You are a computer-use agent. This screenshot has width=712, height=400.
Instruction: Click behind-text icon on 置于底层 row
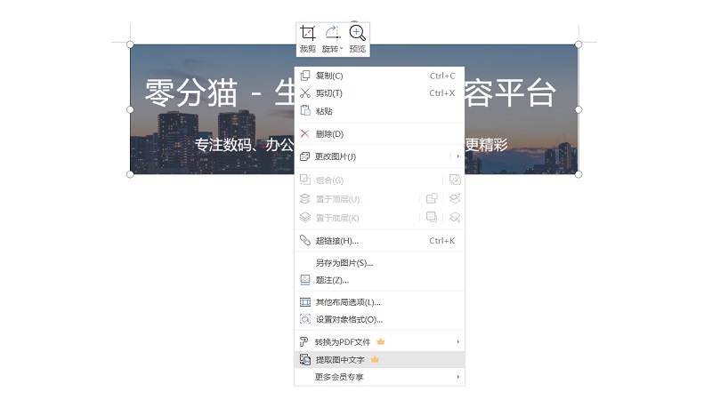[x=432, y=217]
